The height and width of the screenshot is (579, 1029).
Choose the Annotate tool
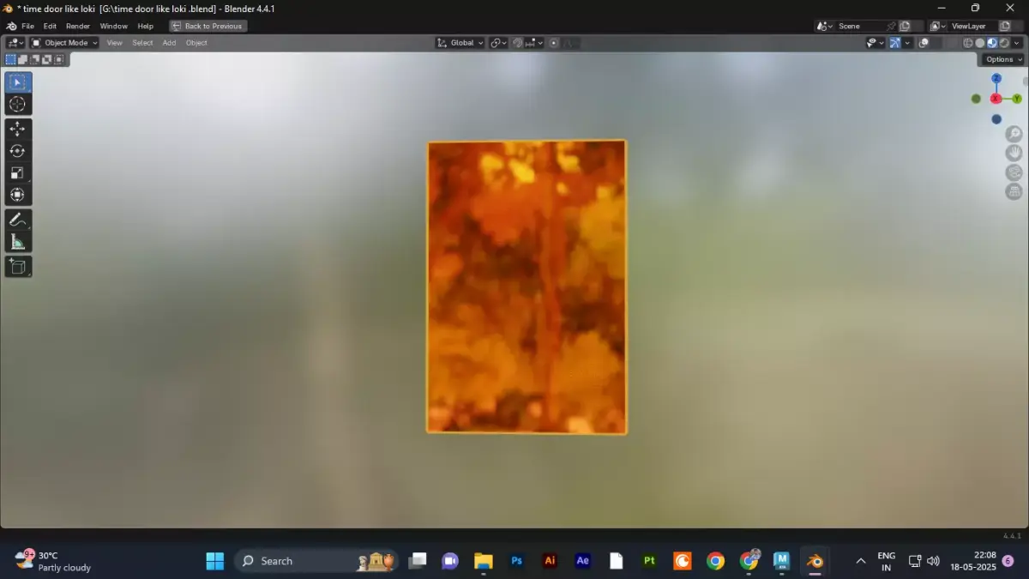click(x=18, y=220)
